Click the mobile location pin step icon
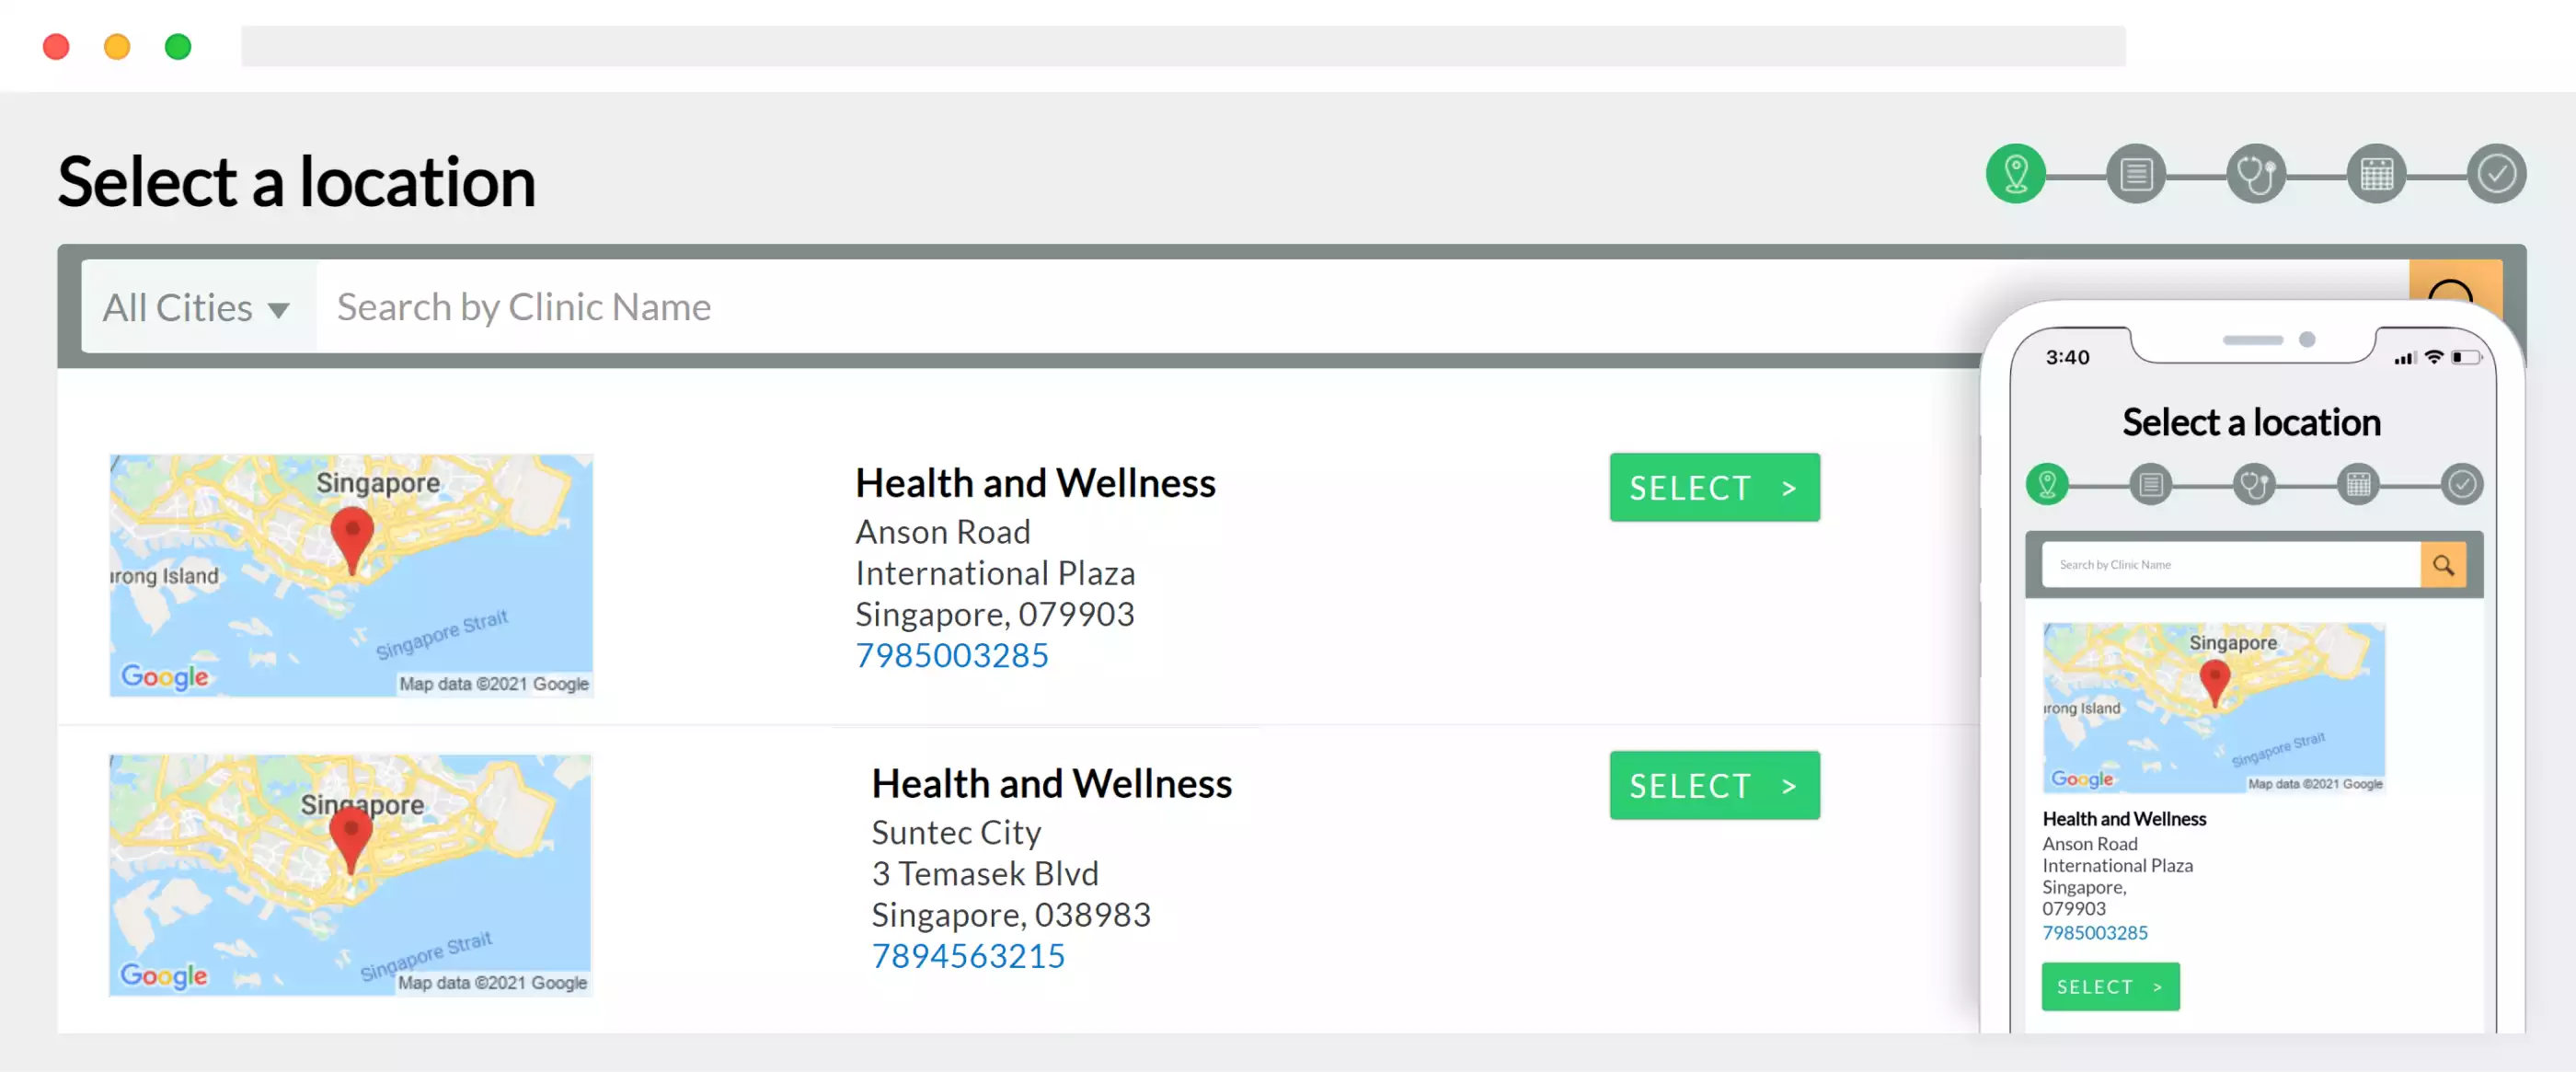The image size is (2576, 1072). (2047, 483)
